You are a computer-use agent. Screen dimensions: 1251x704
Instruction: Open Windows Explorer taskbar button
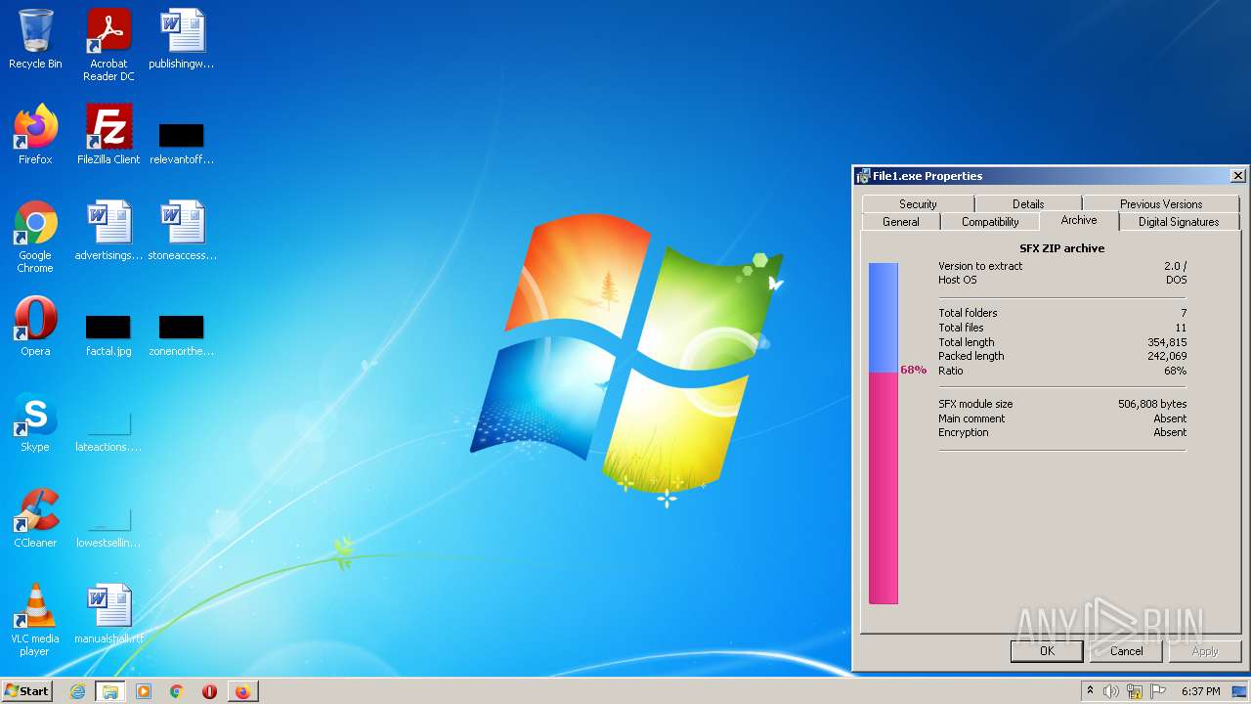(110, 691)
